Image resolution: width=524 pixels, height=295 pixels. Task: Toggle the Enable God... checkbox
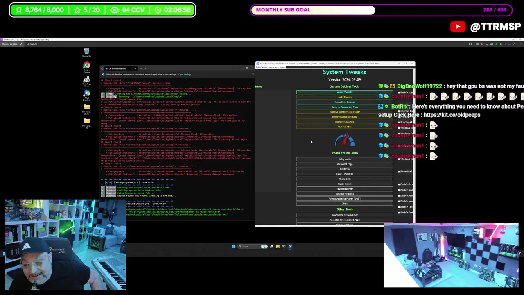[x=399, y=190]
